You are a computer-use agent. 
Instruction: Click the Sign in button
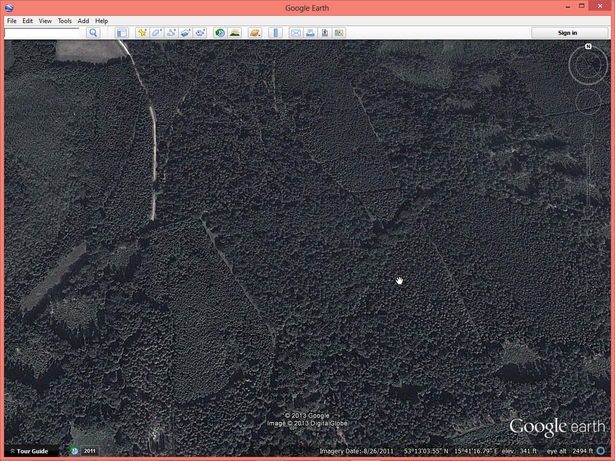567,33
